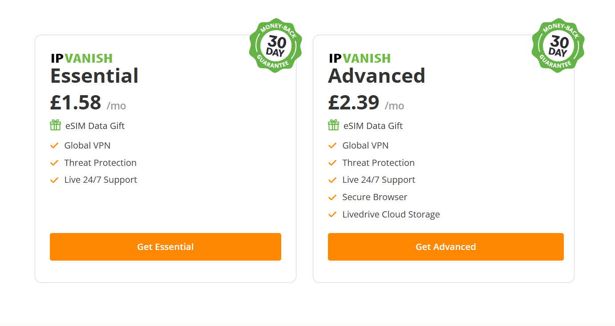Click the Livedrive Cloud Storage feature text
Viewport: 615px width, 326px height.
pyautogui.click(x=391, y=214)
